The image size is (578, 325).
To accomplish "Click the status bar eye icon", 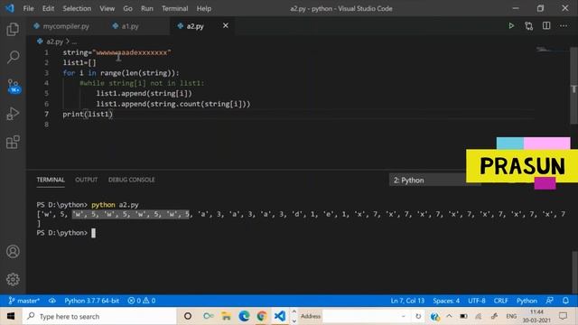I will (52, 301).
